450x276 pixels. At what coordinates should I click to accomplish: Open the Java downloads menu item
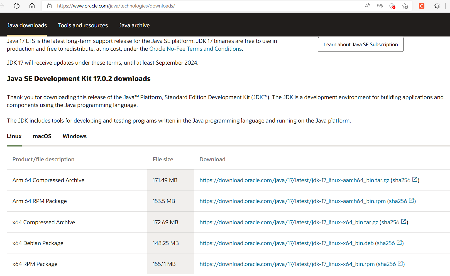[27, 25]
